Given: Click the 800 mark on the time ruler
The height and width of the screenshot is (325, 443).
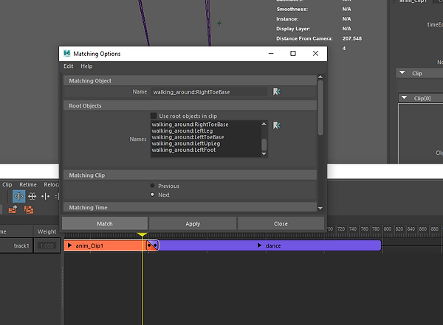Looking at the screenshot, I should click(x=388, y=228).
